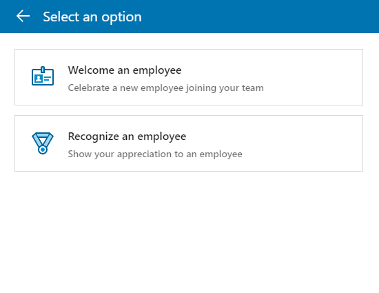Select the Welcome an employee card

pyautogui.click(x=189, y=77)
